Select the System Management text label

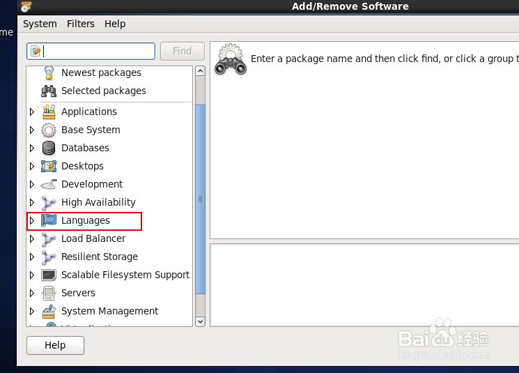coord(109,312)
